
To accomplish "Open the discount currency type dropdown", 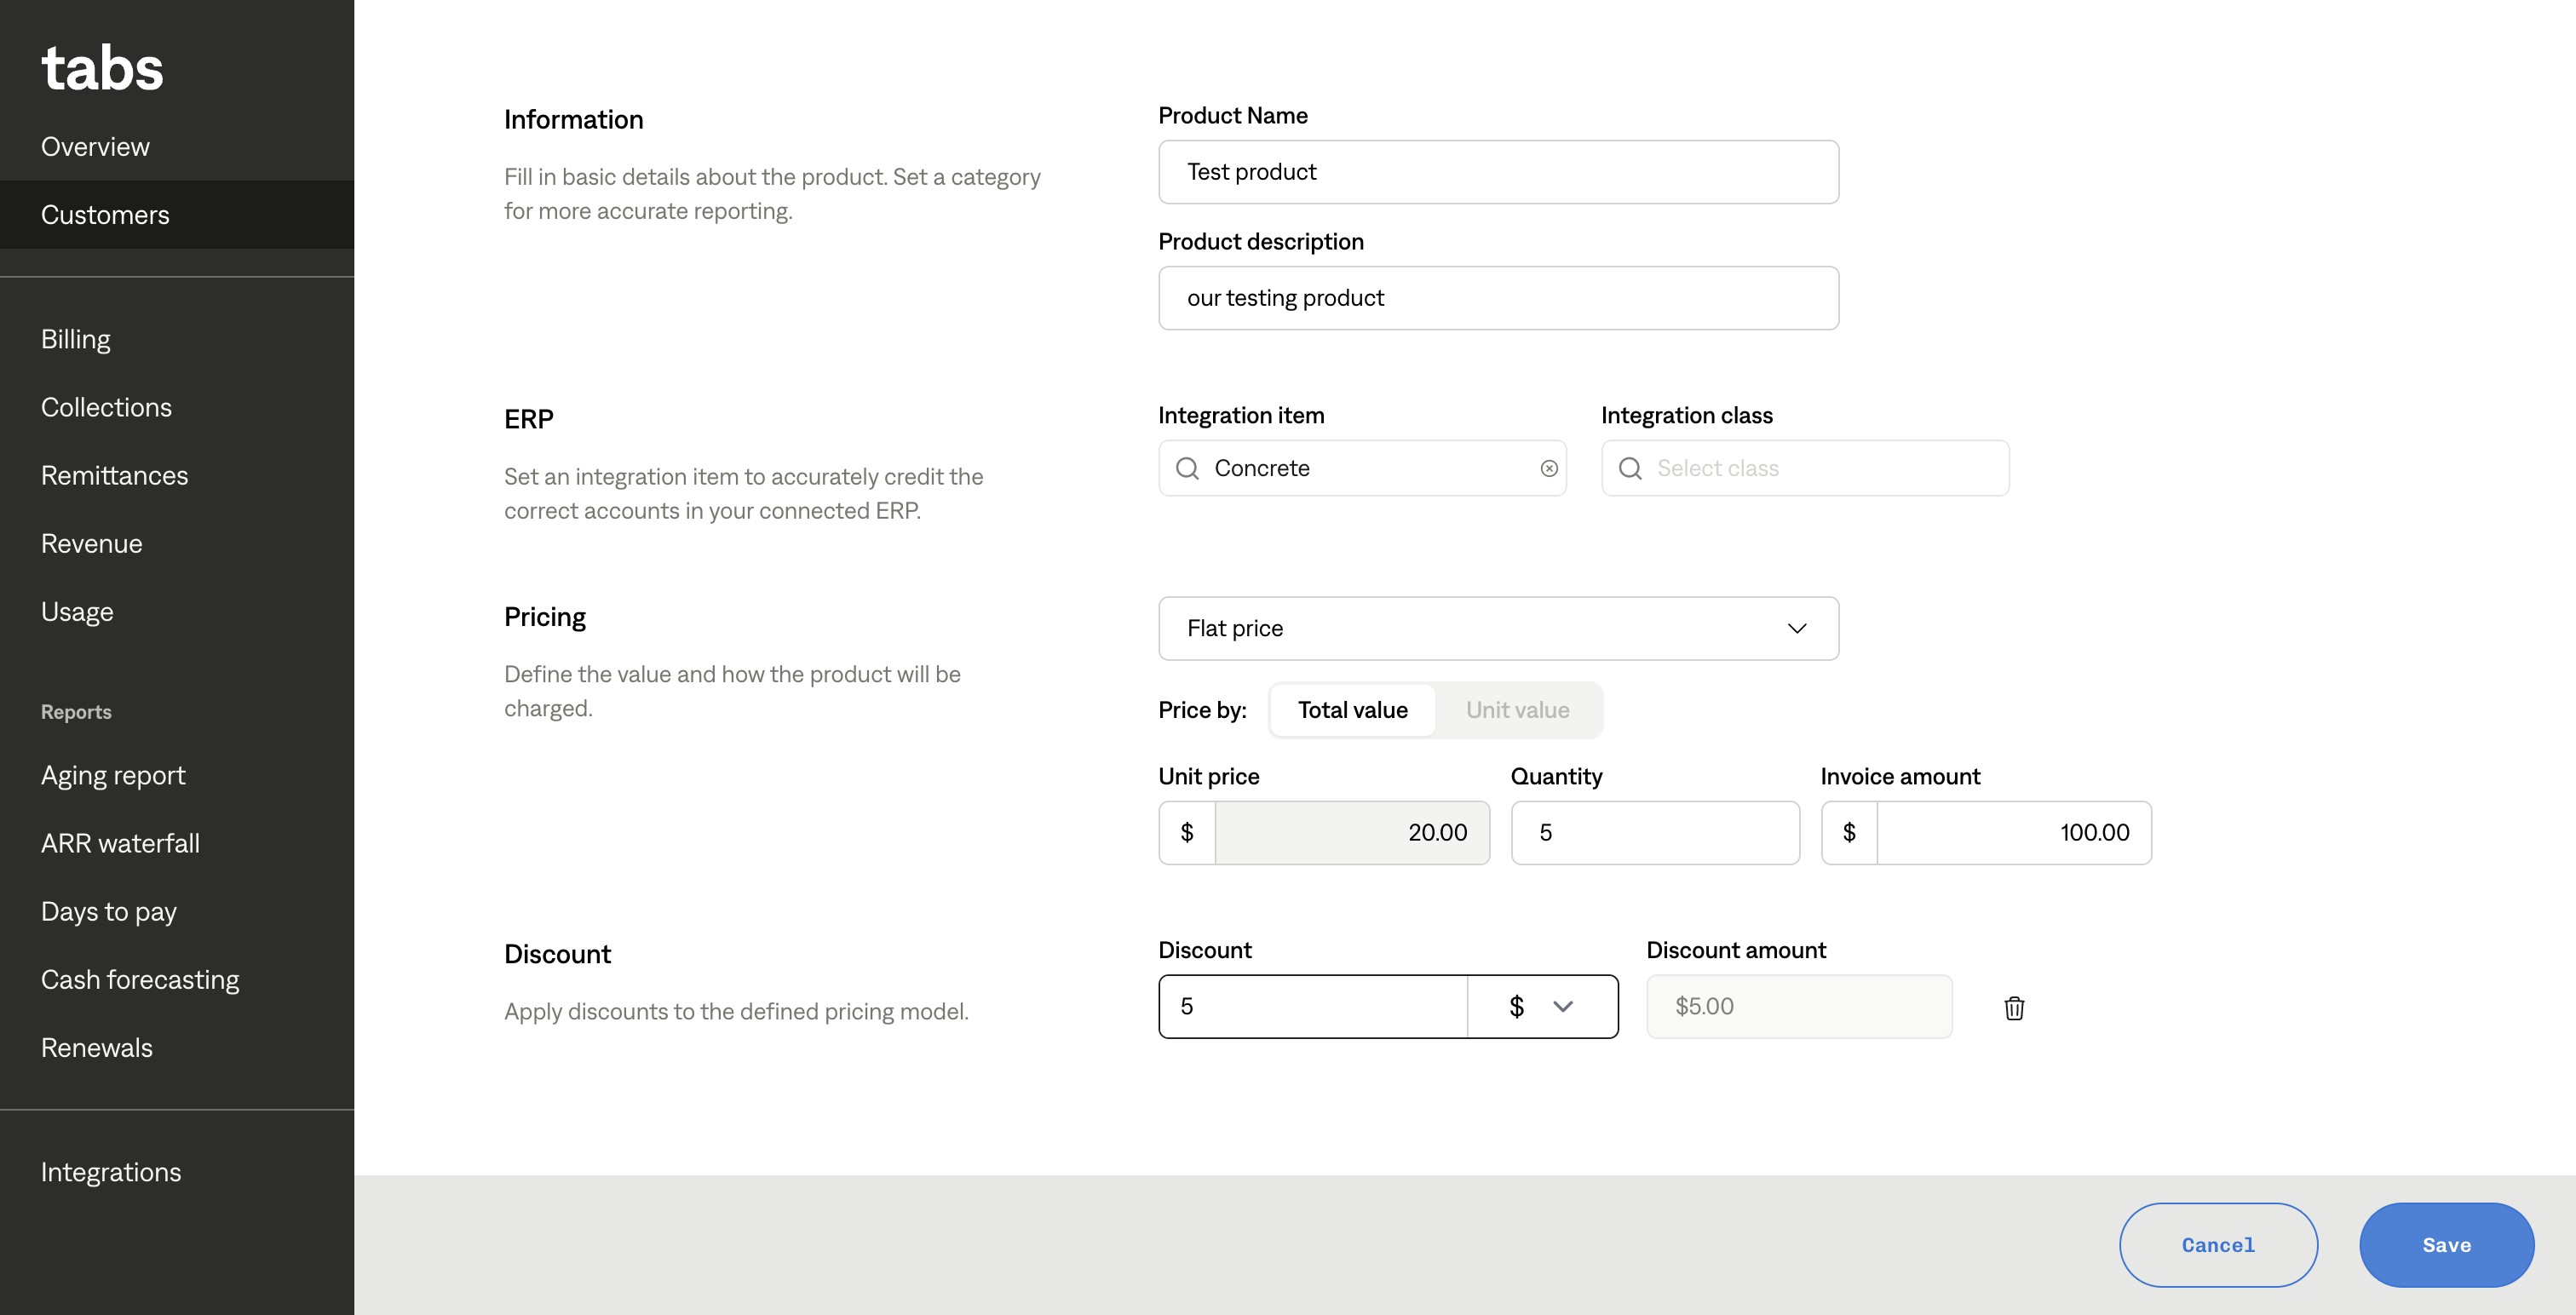I will pos(1542,1006).
